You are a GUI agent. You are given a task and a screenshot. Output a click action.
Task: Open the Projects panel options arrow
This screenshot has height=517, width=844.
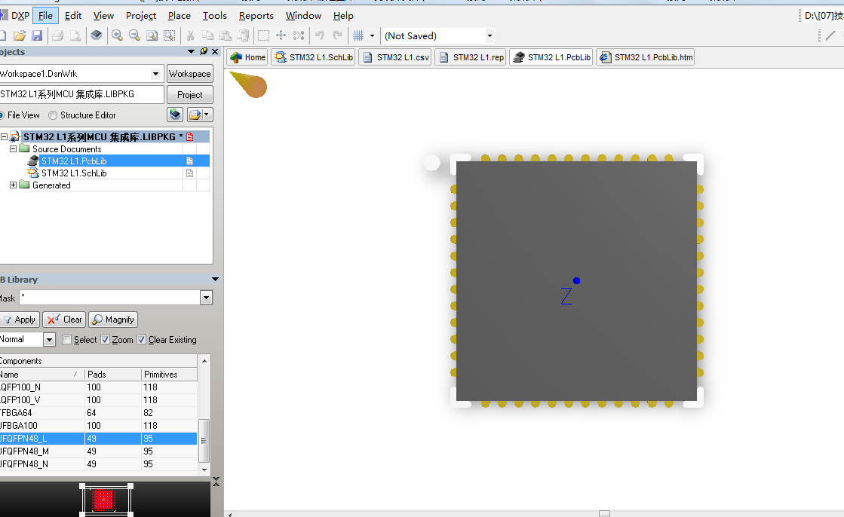click(x=191, y=52)
